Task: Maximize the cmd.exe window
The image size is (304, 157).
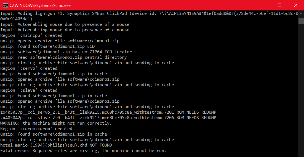Action: [279, 5]
